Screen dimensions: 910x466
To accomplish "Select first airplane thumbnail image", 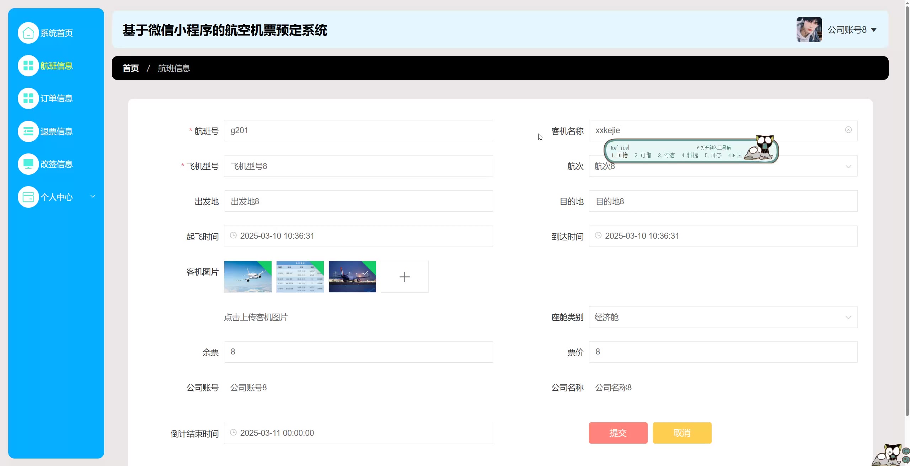I will 247,277.
